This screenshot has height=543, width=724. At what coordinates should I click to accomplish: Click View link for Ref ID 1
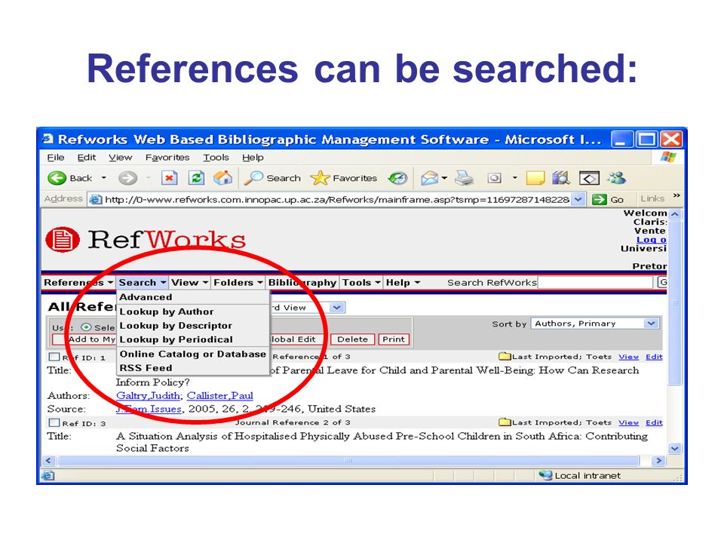[628, 357]
